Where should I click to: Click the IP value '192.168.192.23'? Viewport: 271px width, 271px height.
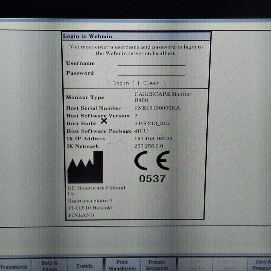pyautogui.click(x=153, y=139)
